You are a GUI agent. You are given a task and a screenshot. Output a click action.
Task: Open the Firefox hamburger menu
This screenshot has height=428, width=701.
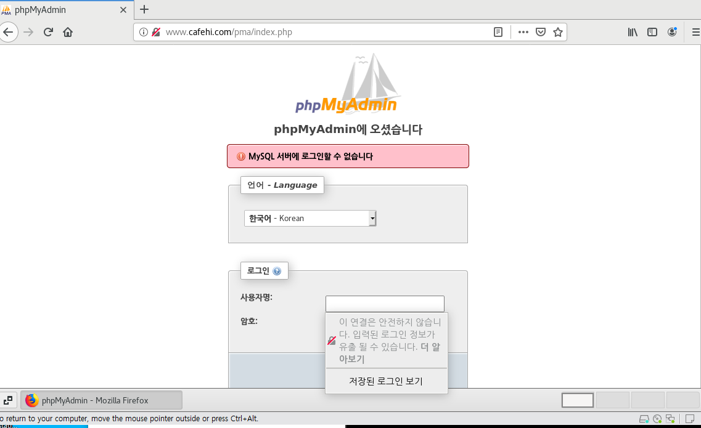695,32
